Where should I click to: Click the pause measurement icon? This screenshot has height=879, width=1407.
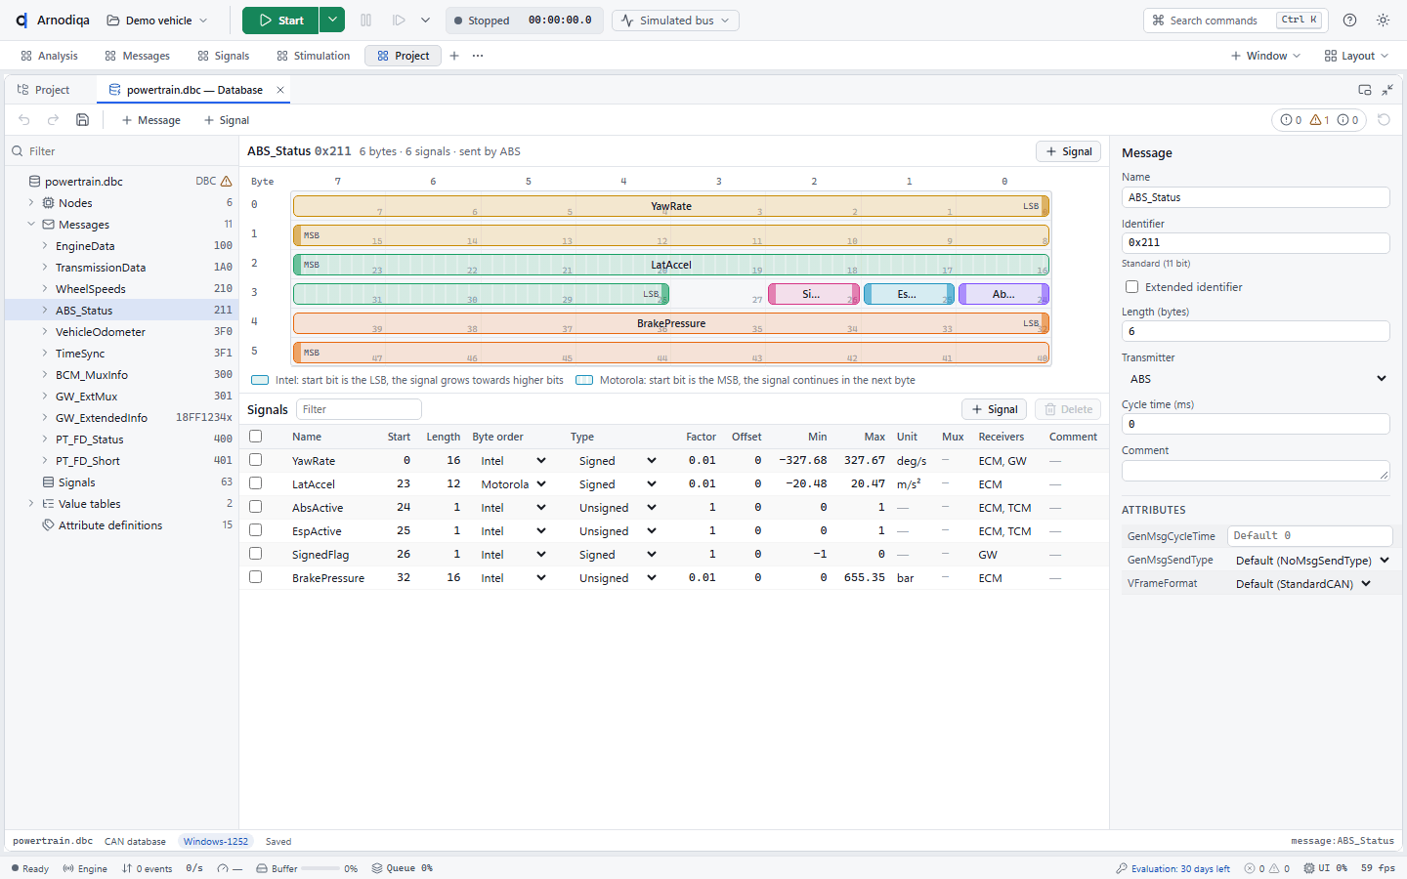pyautogui.click(x=366, y=21)
